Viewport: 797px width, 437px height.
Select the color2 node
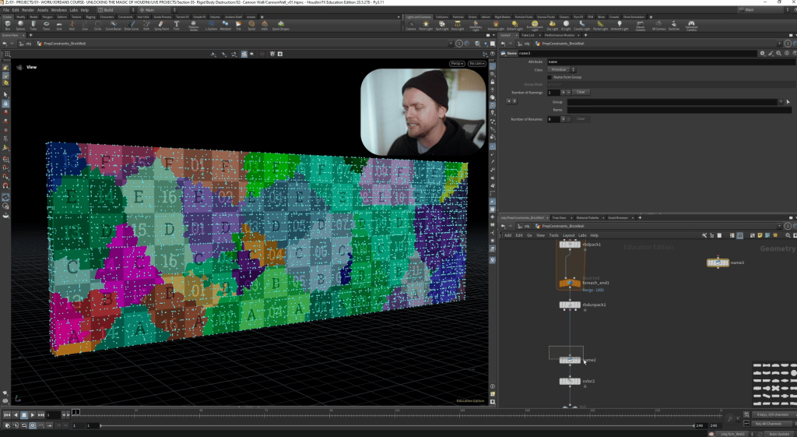point(570,381)
